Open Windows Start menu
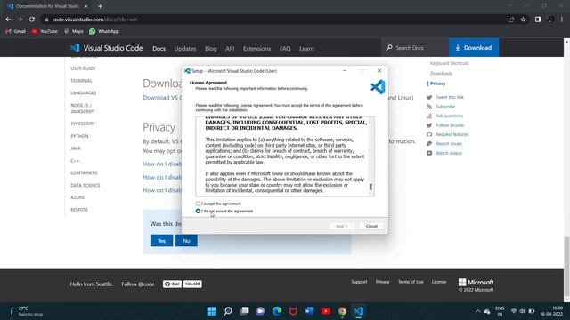The width and height of the screenshot is (570, 320). tap(211, 311)
